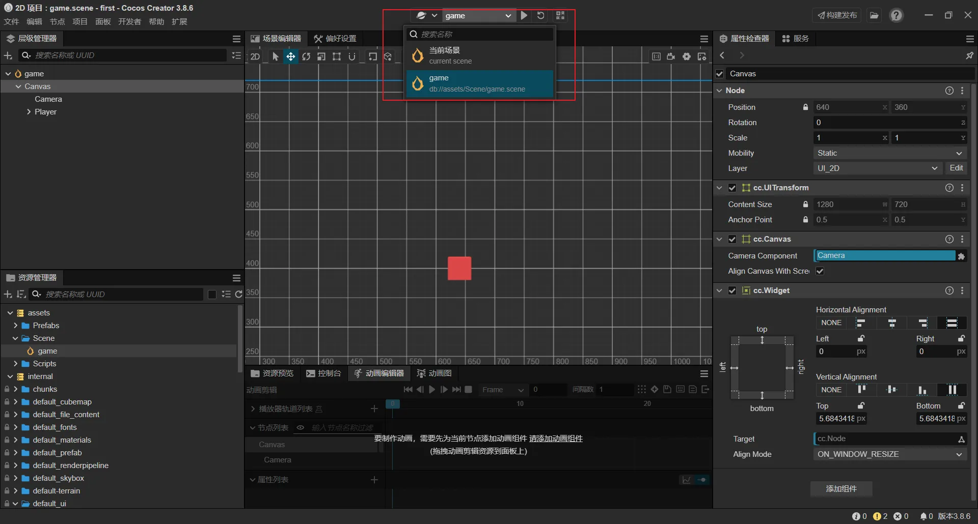Expand the Player node in hierarchy
978x524 pixels.
tap(29, 112)
